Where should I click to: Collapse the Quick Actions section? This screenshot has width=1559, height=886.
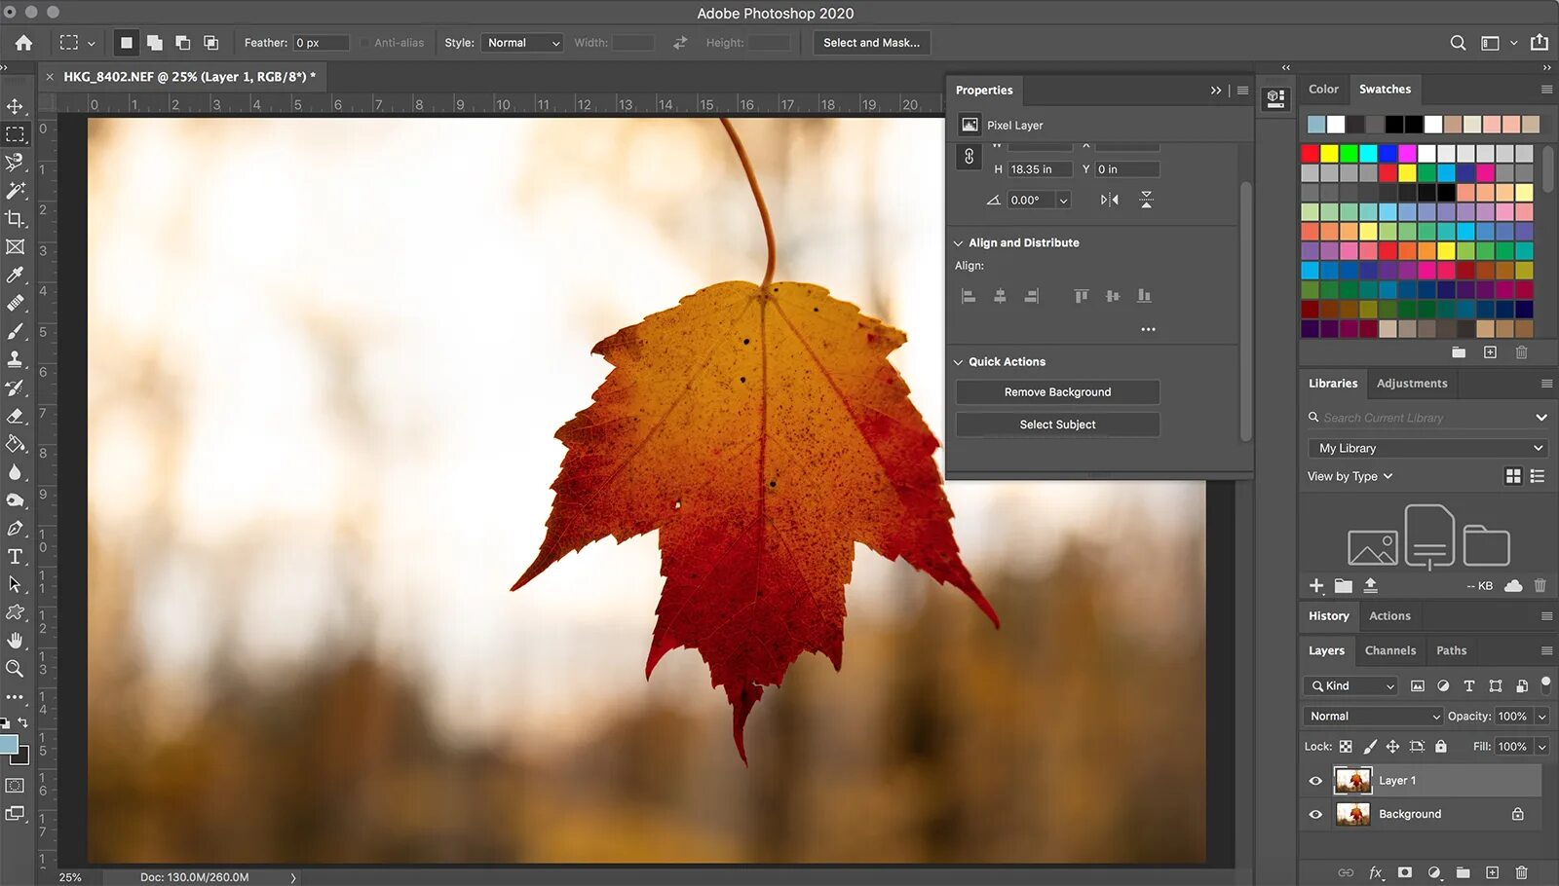point(959,362)
